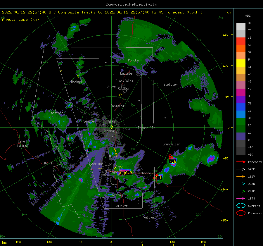Click the Limestone label on map
263x246 pixels.
[x=55, y=113]
